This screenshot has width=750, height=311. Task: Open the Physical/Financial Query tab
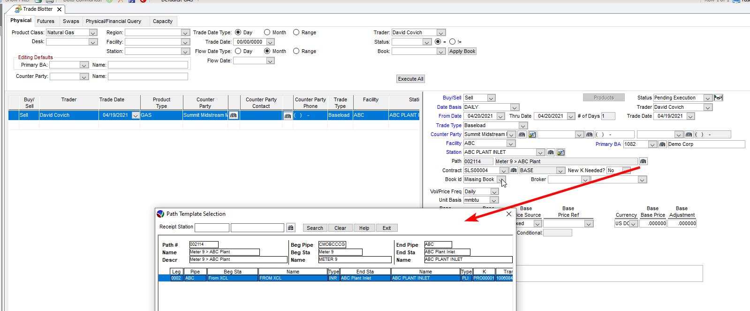113,21
